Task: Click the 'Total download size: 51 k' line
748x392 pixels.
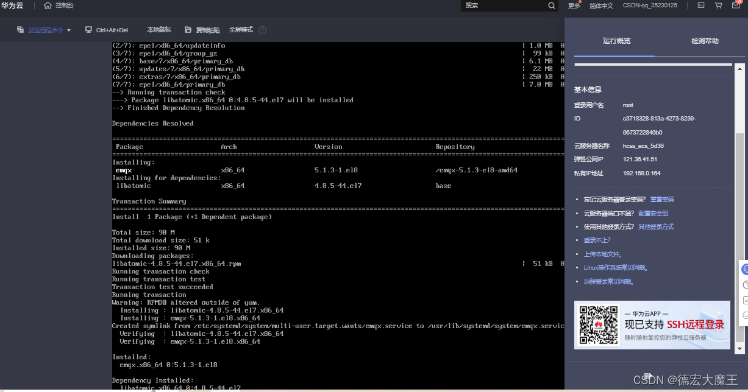Action: (161, 240)
